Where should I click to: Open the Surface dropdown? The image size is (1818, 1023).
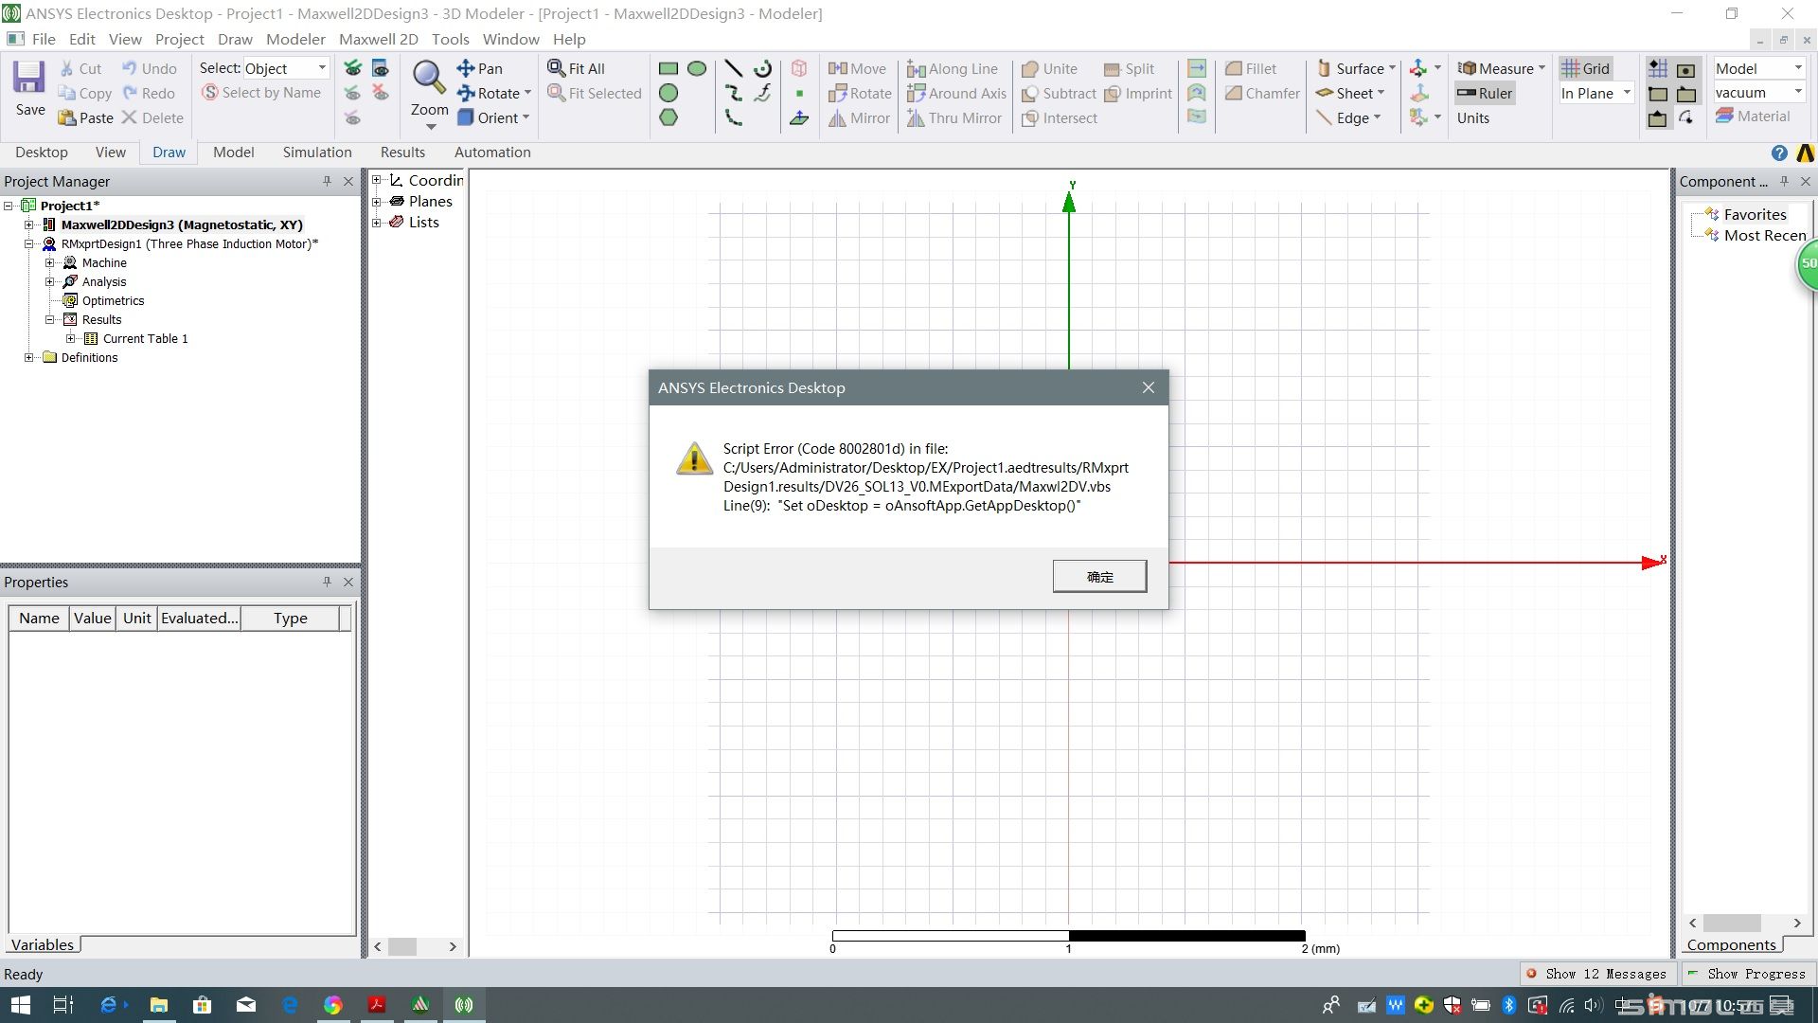(x=1392, y=68)
